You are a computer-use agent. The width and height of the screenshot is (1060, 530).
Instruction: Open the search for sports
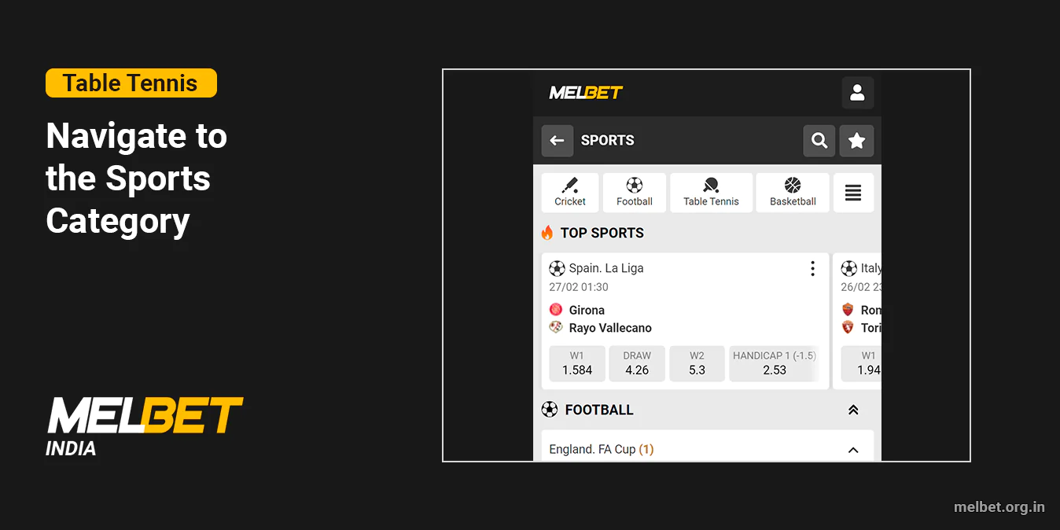819,140
